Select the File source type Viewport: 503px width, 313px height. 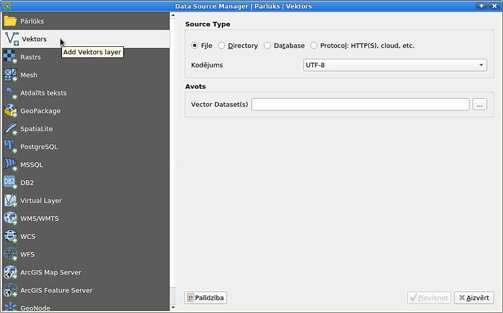click(201, 46)
